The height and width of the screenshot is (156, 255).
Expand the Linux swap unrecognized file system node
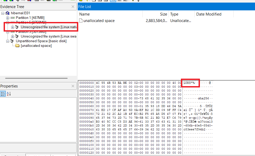pos(12,36)
